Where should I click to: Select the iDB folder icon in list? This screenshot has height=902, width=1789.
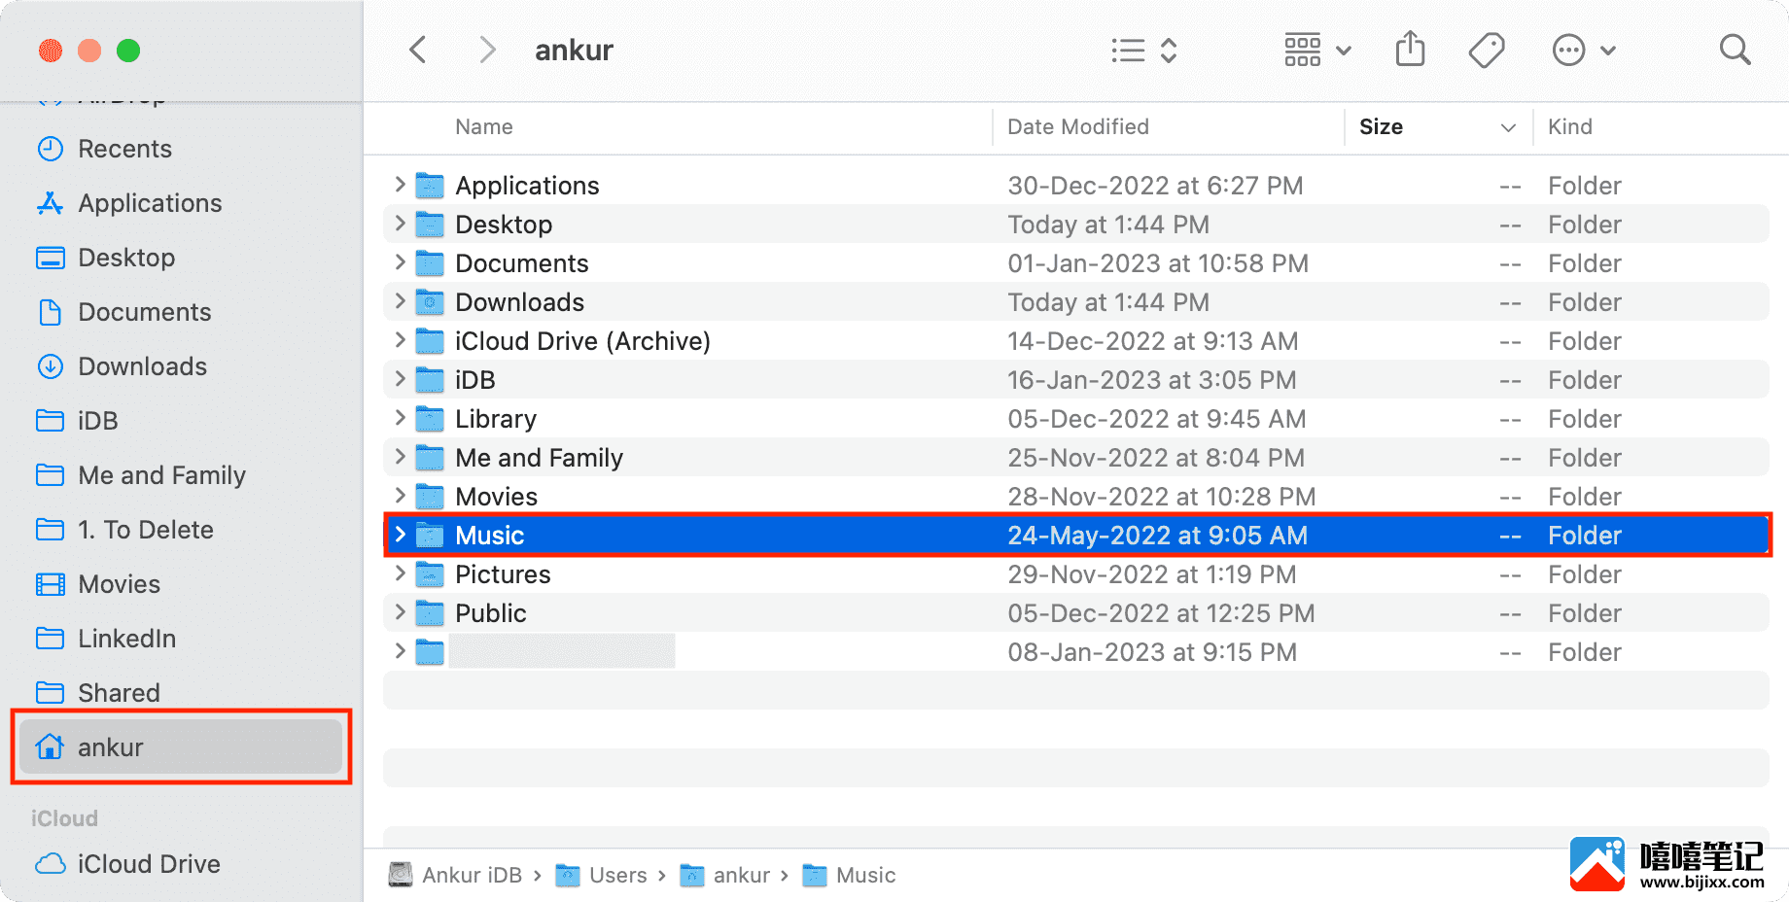pyautogui.click(x=430, y=380)
